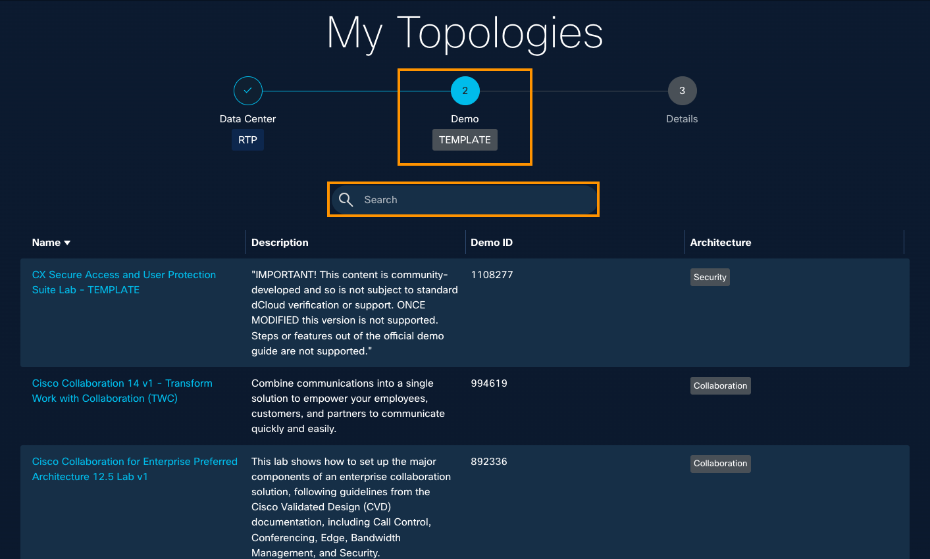This screenshot has width=930, height=559.
Task: Open Cisco Collaboration 14 v1 TWC link
Action: (x=122, y=391)
